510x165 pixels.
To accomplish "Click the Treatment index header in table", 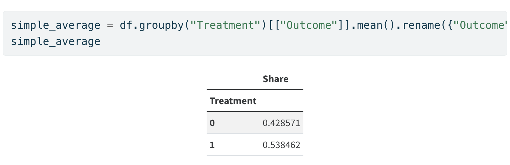I will pyautogui.click(x=233, y=101).
